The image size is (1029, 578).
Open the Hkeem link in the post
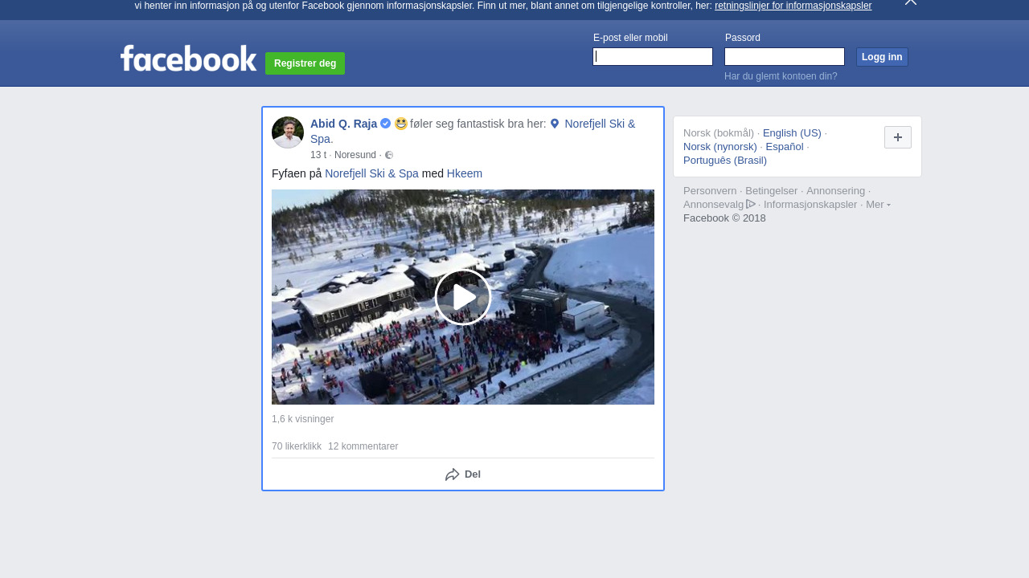(465, 173)
